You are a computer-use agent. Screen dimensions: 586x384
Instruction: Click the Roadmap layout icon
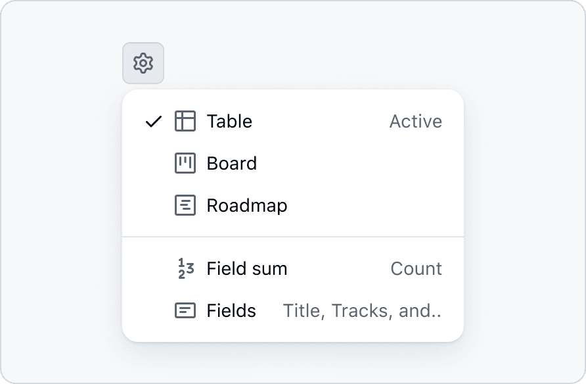(x=185, y=205)
